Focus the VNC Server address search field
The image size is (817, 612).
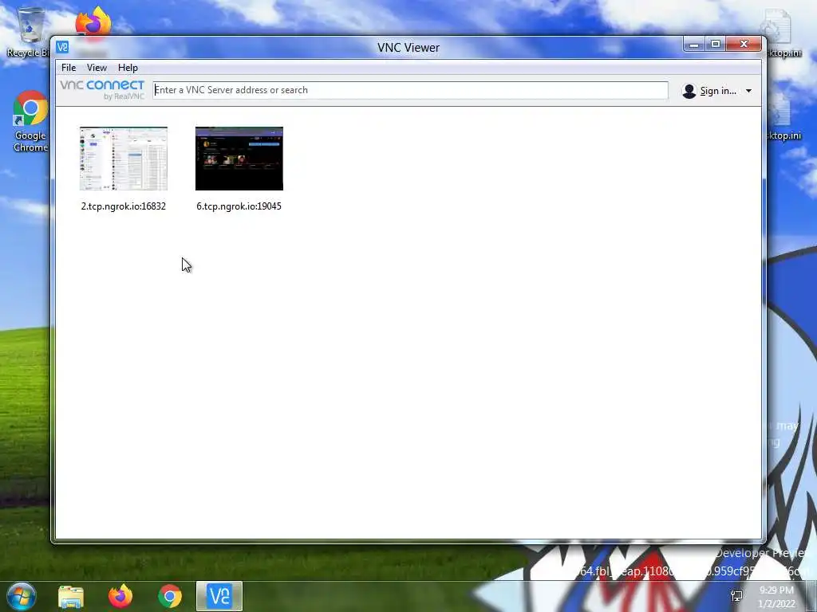[x=410, y=90]
